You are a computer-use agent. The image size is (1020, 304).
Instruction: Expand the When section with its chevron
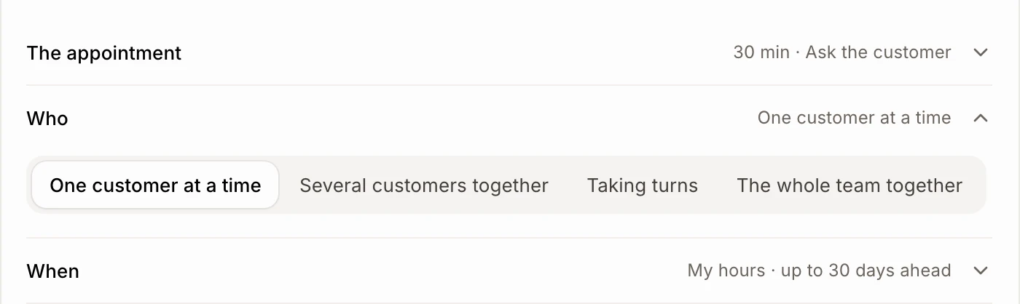(x=981, y=271)
